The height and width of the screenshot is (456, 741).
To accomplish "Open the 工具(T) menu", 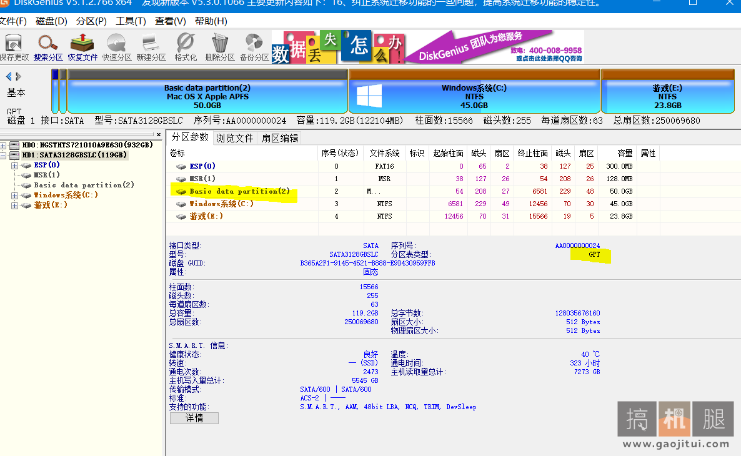I will point(131,21).
